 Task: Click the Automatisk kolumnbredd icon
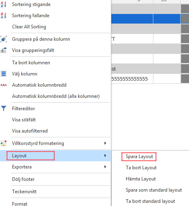(4, 85)
